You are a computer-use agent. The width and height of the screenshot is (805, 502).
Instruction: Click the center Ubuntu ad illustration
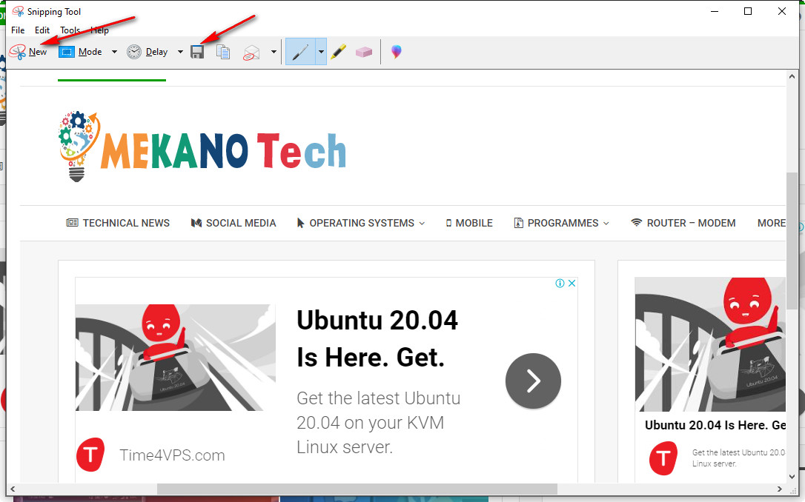tap(175, 358)
